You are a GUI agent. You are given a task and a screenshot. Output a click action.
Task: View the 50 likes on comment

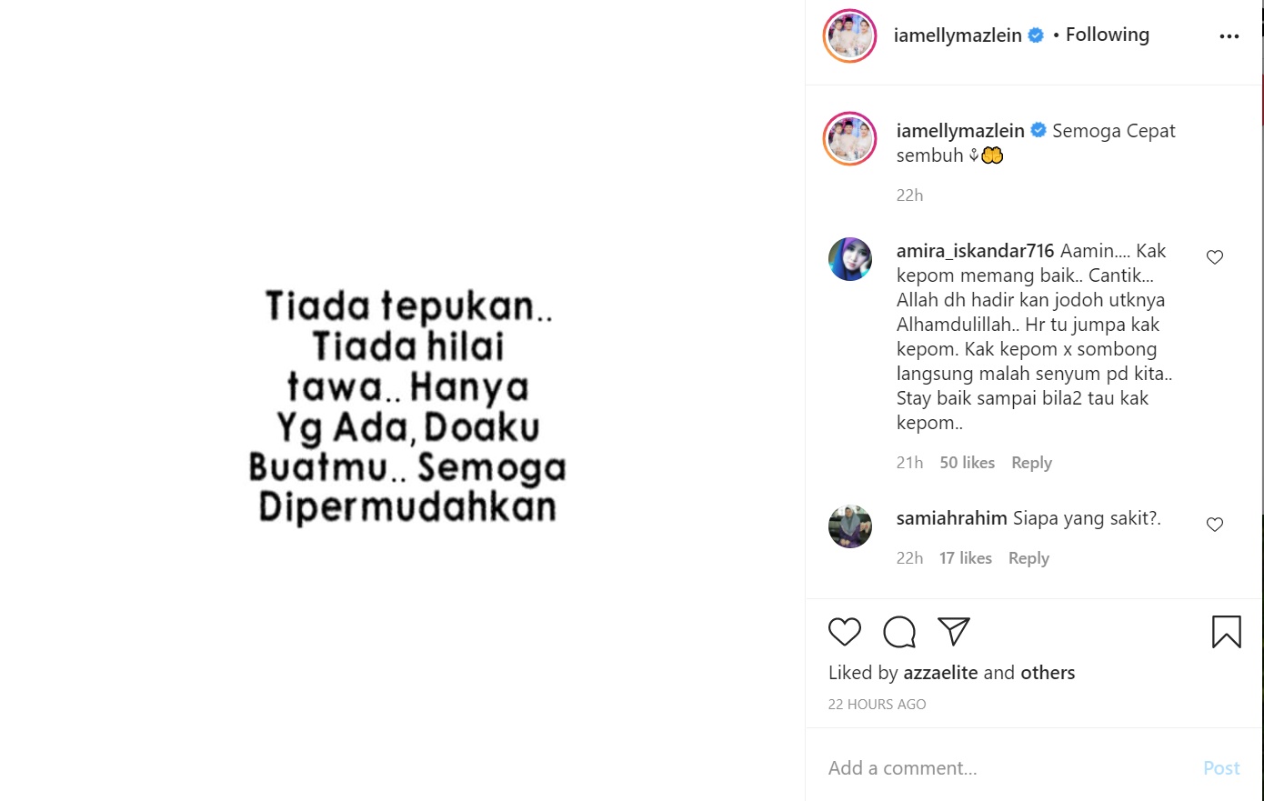click(967, 463)
